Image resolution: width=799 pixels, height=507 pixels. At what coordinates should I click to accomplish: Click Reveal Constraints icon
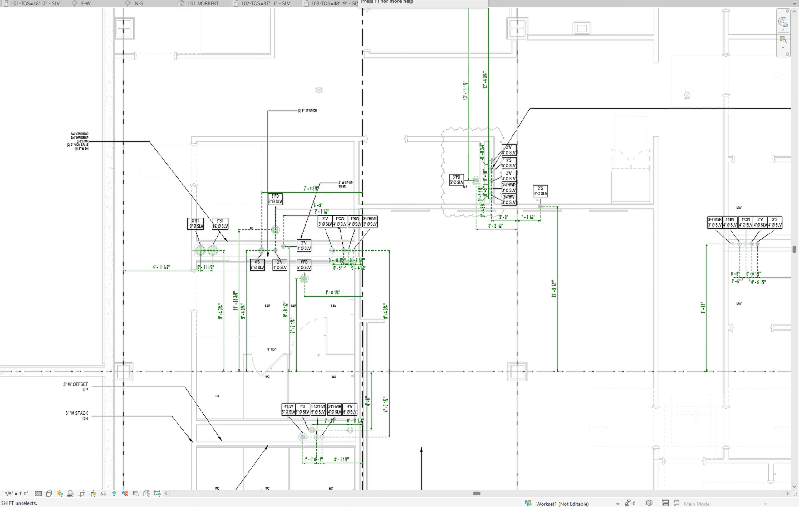157,493
